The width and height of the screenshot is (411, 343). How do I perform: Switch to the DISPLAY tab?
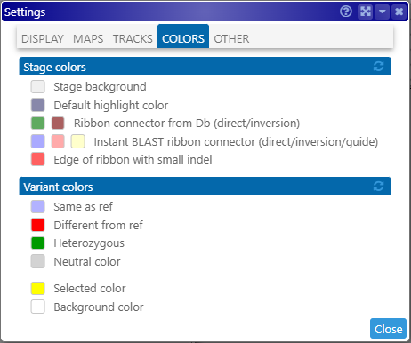coord(43,38)
